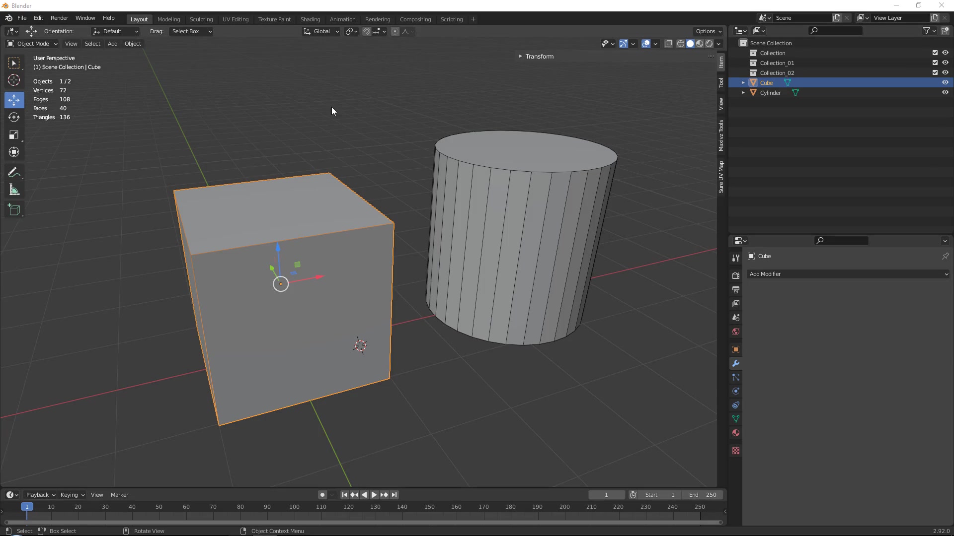
Task: Expand the Cylinder item in outliner
Action: (x=743, y=93)
